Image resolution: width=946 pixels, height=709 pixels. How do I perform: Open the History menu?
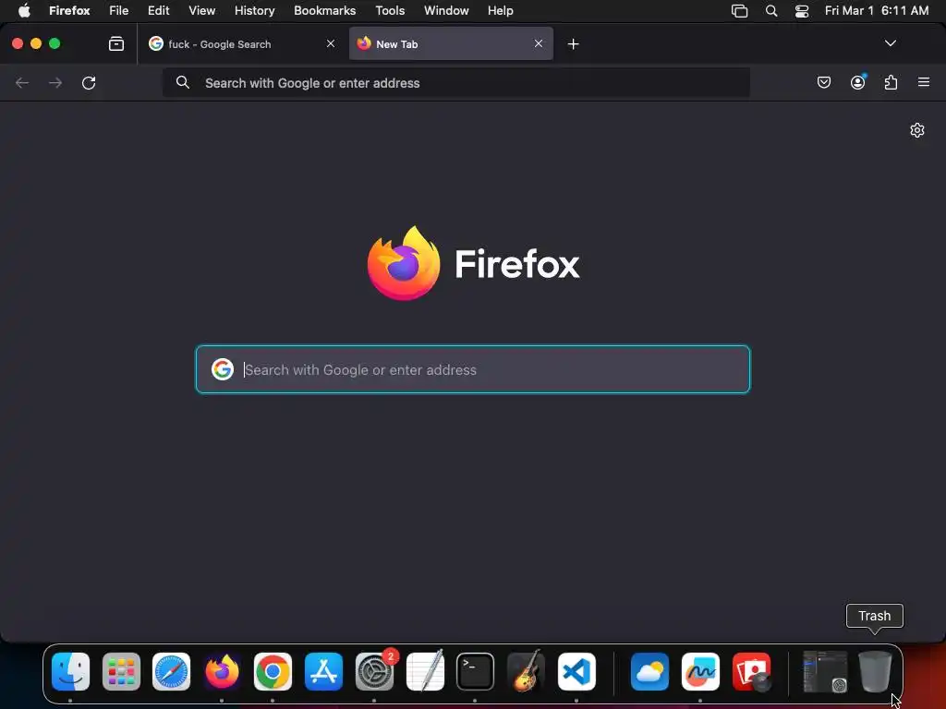click(x=255, y=10)
